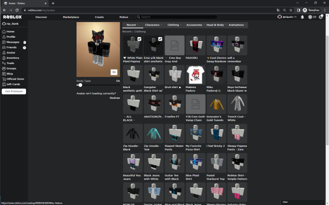Click the Roblox logo
Viewport: 329px width, 205px height.
click(12, 17)
